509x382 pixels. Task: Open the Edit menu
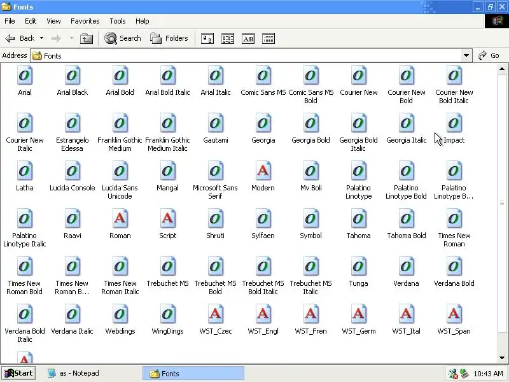pos(31,21)
